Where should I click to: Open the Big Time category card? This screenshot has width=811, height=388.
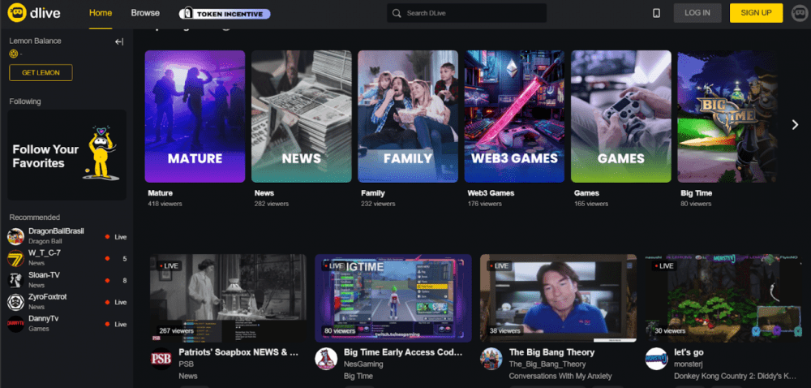(727, 116)
